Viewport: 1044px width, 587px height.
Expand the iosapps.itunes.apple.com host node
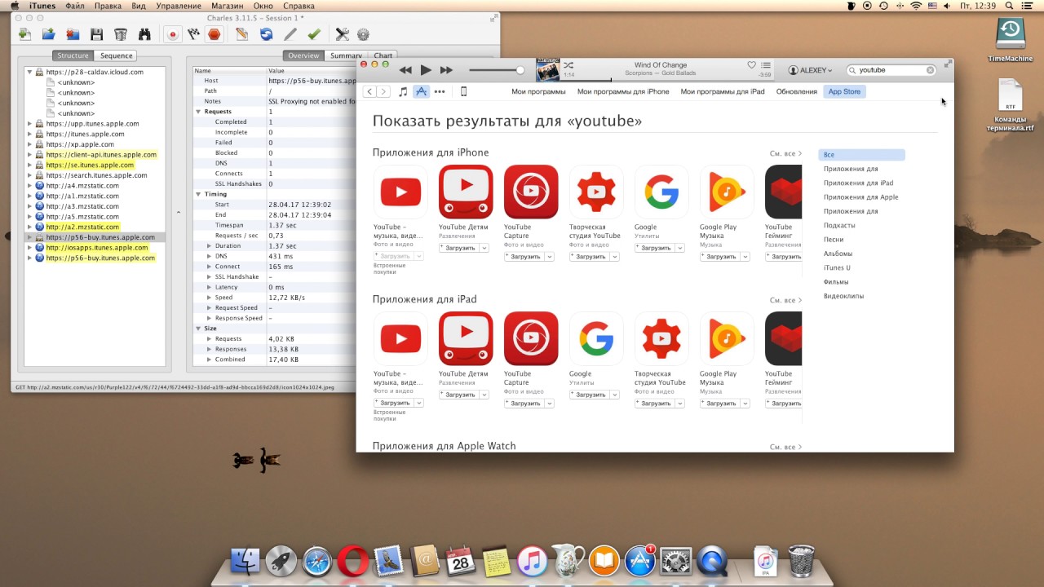point(29,248)
